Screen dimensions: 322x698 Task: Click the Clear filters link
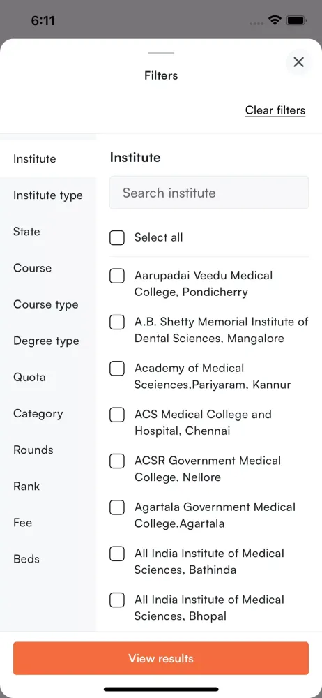[x=275, y=110]
